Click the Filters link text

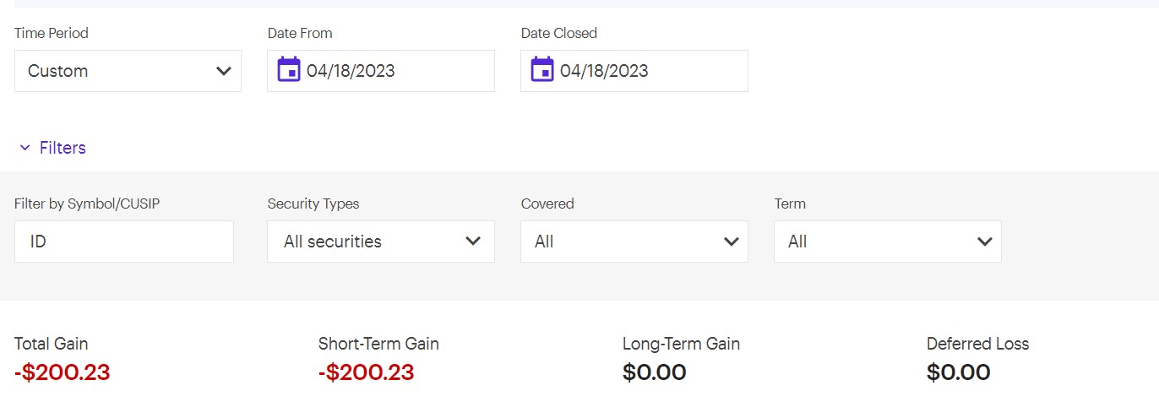[63, 148]
